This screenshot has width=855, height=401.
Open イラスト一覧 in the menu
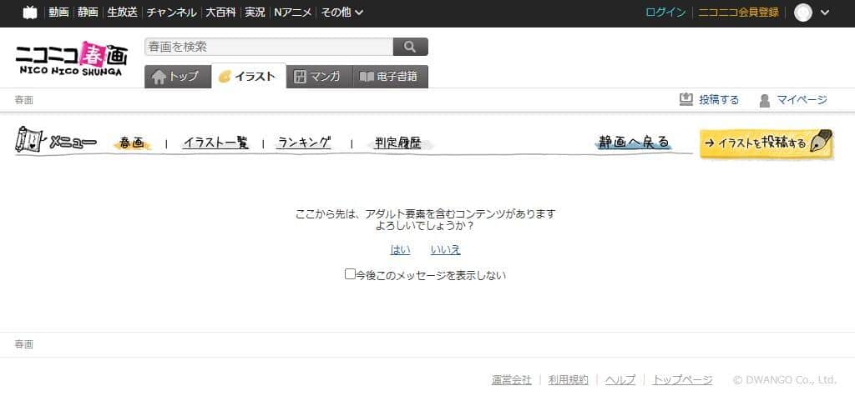215,143
